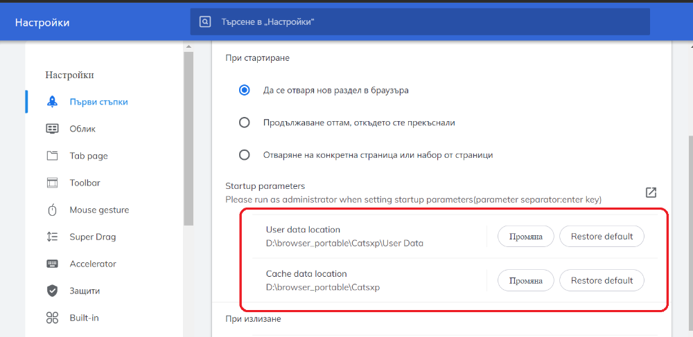Click the Tab page folder icon

point(52,156)
